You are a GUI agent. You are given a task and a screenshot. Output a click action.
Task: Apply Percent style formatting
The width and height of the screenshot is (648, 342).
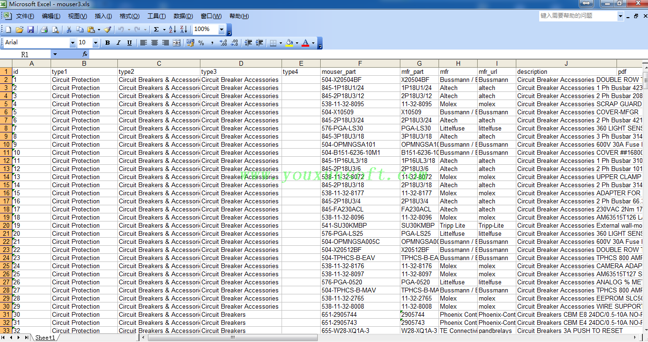[x=201, y=43]
